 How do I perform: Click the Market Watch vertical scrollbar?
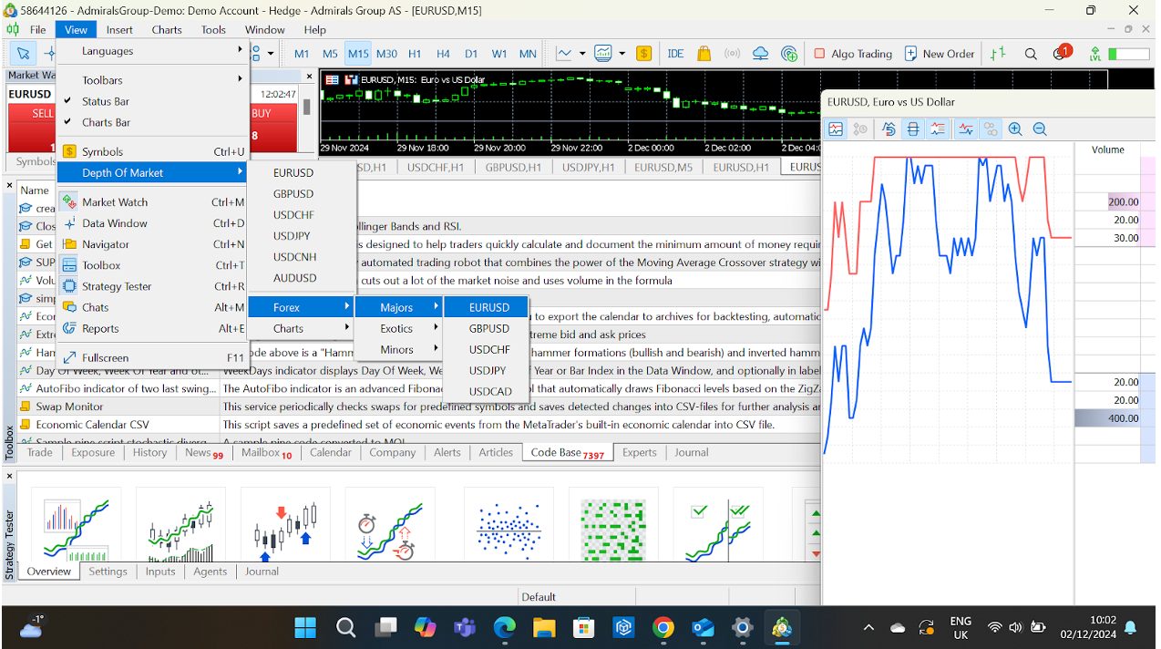pos(307,106)
